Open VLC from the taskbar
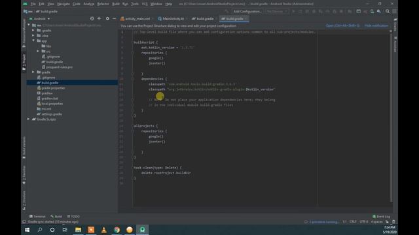Image resolution: width=419 pixels, height=235 pixels. [x=103, y=230]
